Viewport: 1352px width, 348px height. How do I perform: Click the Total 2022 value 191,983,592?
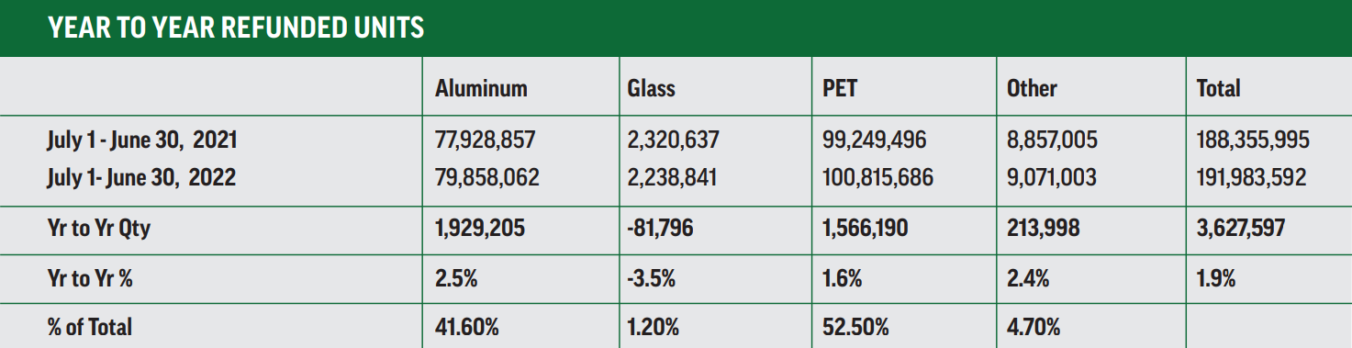click(x=1252, y=176)
